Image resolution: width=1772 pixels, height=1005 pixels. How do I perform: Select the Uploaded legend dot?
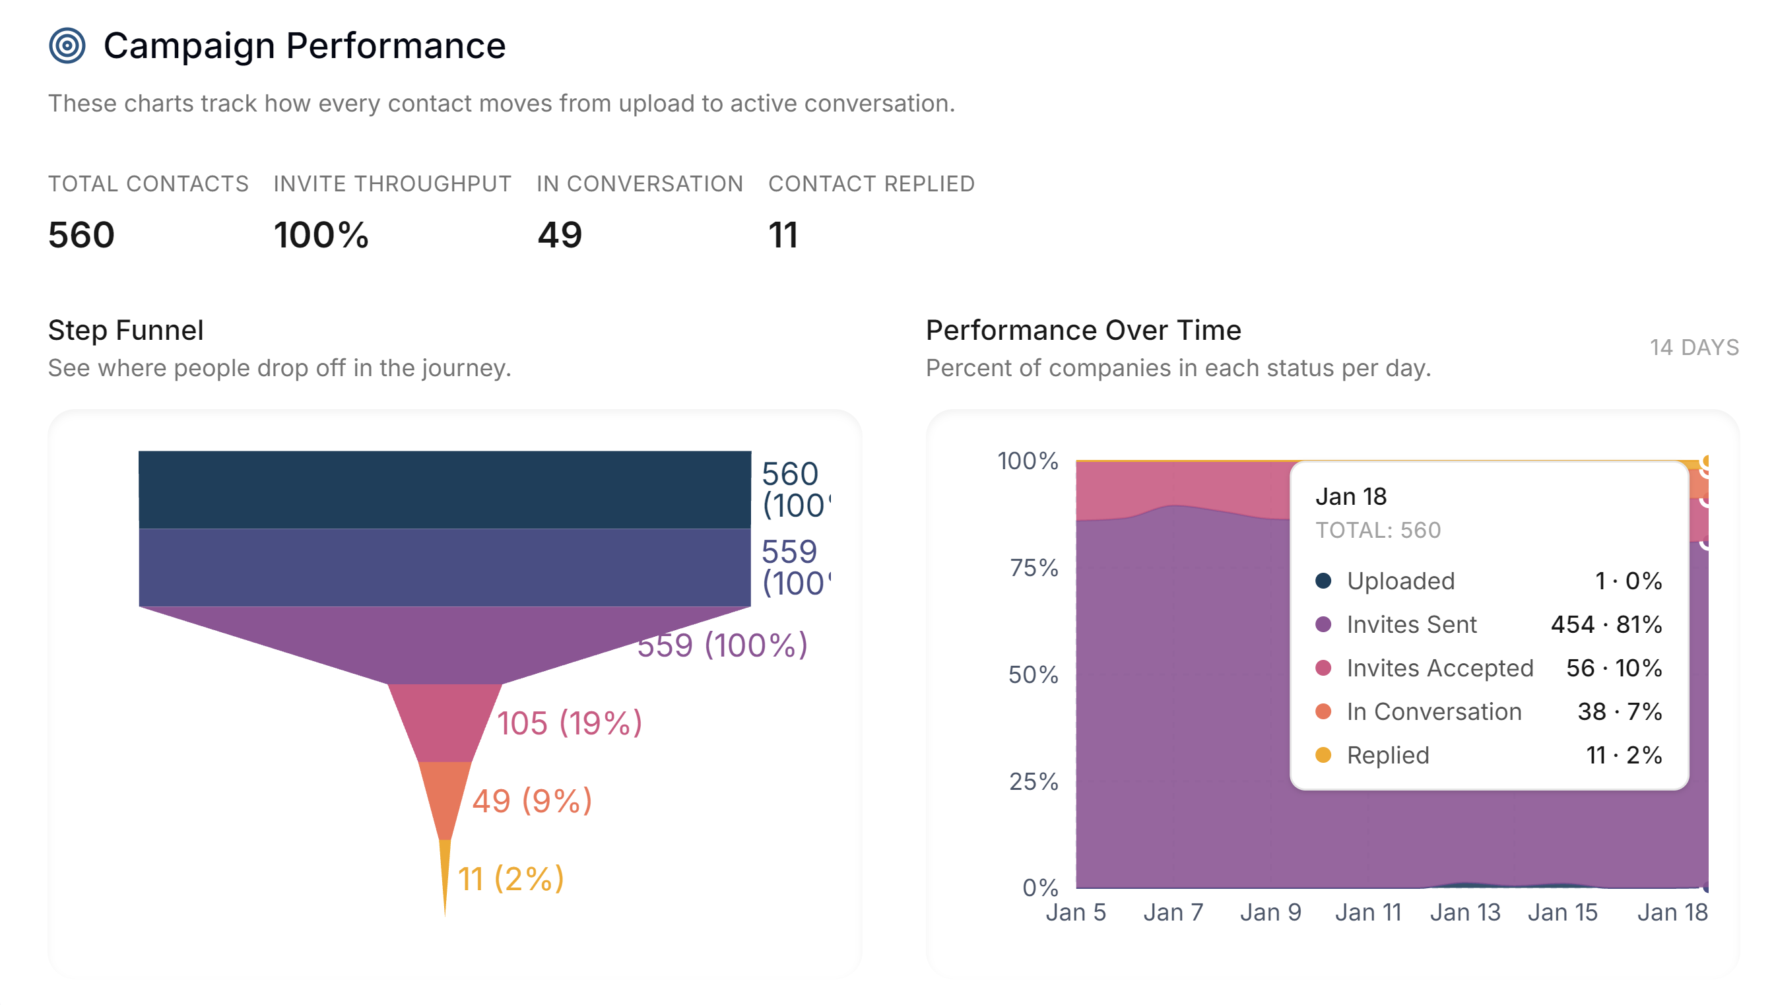pos(1324,581)
